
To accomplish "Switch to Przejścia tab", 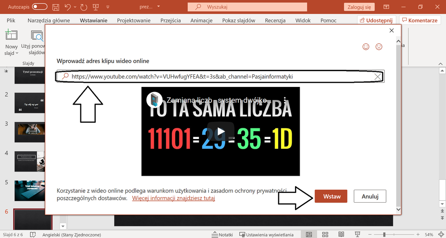I will click(171, 20).
